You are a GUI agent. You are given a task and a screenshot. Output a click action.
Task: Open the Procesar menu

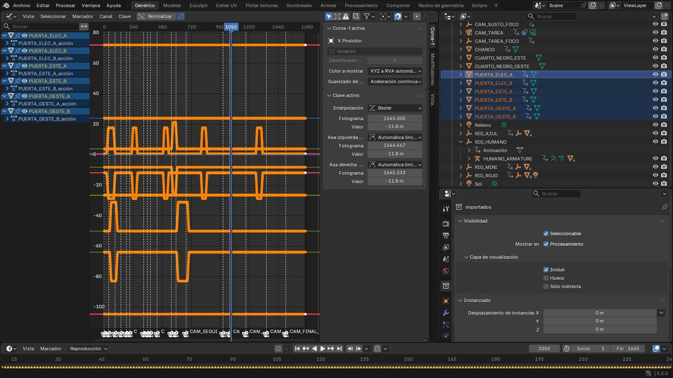65,5
